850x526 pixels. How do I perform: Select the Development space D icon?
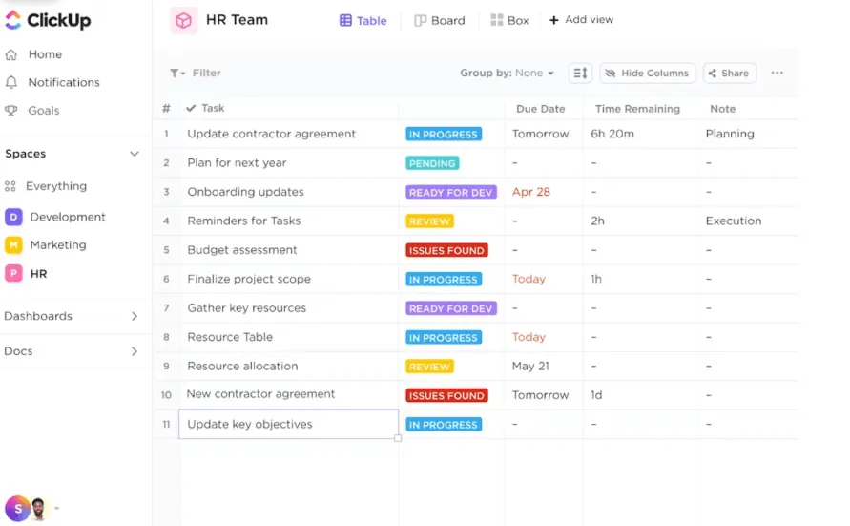pos(13,217)
